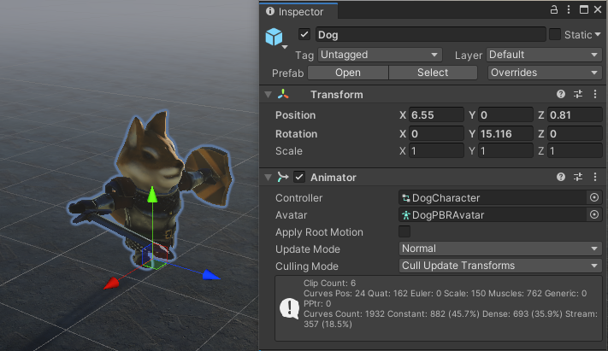Screen dimensions: 608x351
Task: Click the green Y-axis gizmo arrow
Action: click(x=152, y=195)
